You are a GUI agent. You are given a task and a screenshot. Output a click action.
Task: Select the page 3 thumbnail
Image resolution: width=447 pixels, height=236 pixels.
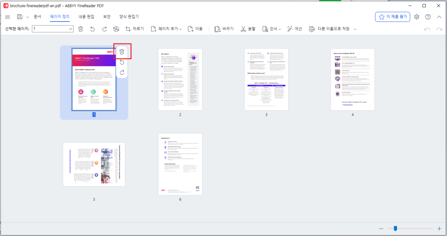(x=266, y=79)
